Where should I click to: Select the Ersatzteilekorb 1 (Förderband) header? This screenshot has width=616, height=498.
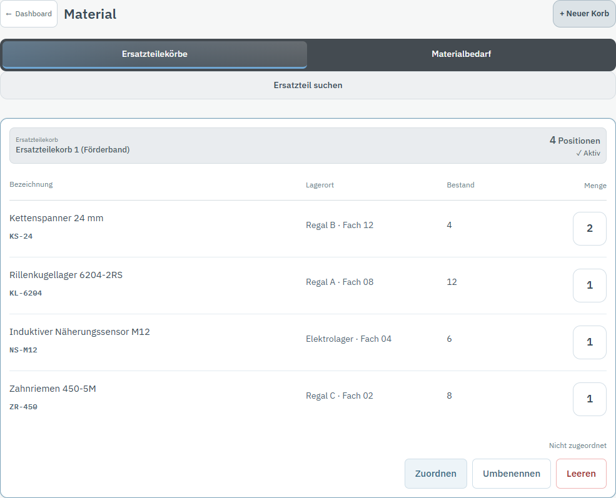point(308,145)
